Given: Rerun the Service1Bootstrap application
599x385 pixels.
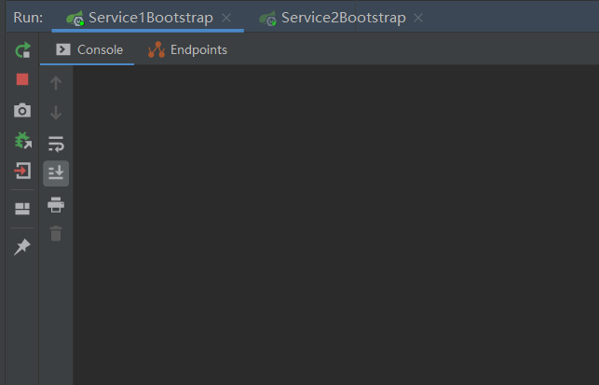Looking at the screenshot, I should pos(22,50).
